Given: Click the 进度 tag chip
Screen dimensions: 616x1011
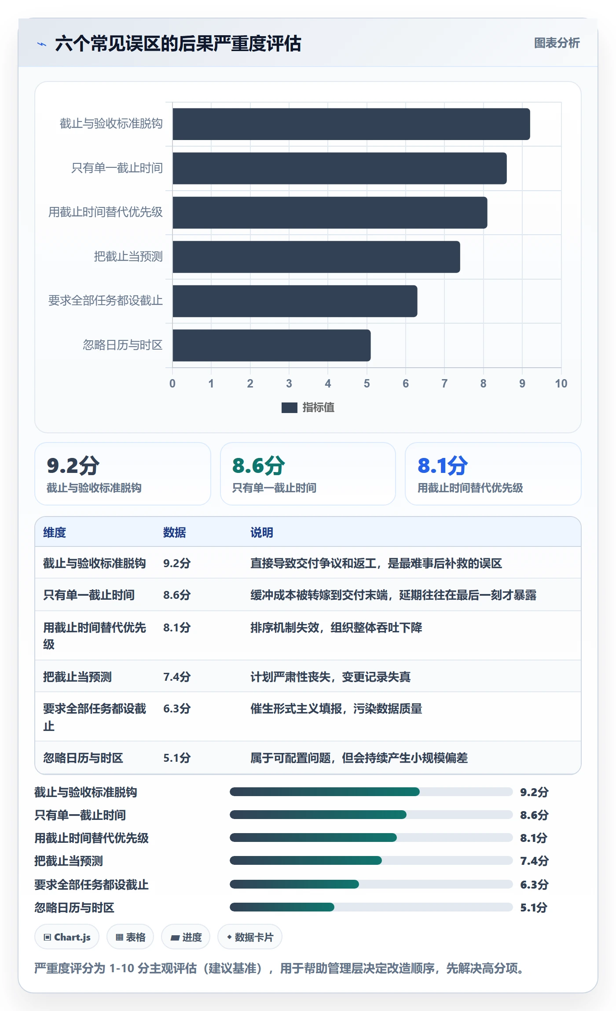Looking at the screenshot, I should [x=186, y=937].
